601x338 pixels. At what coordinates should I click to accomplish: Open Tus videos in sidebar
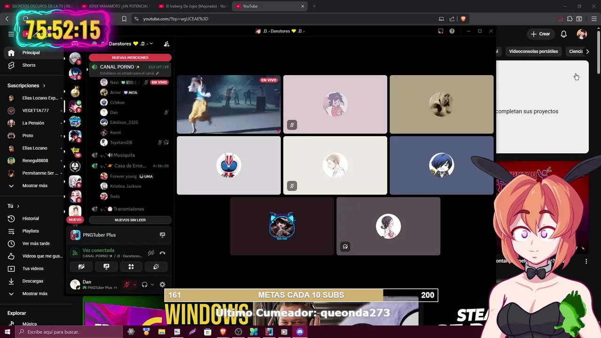coord(33,269)
